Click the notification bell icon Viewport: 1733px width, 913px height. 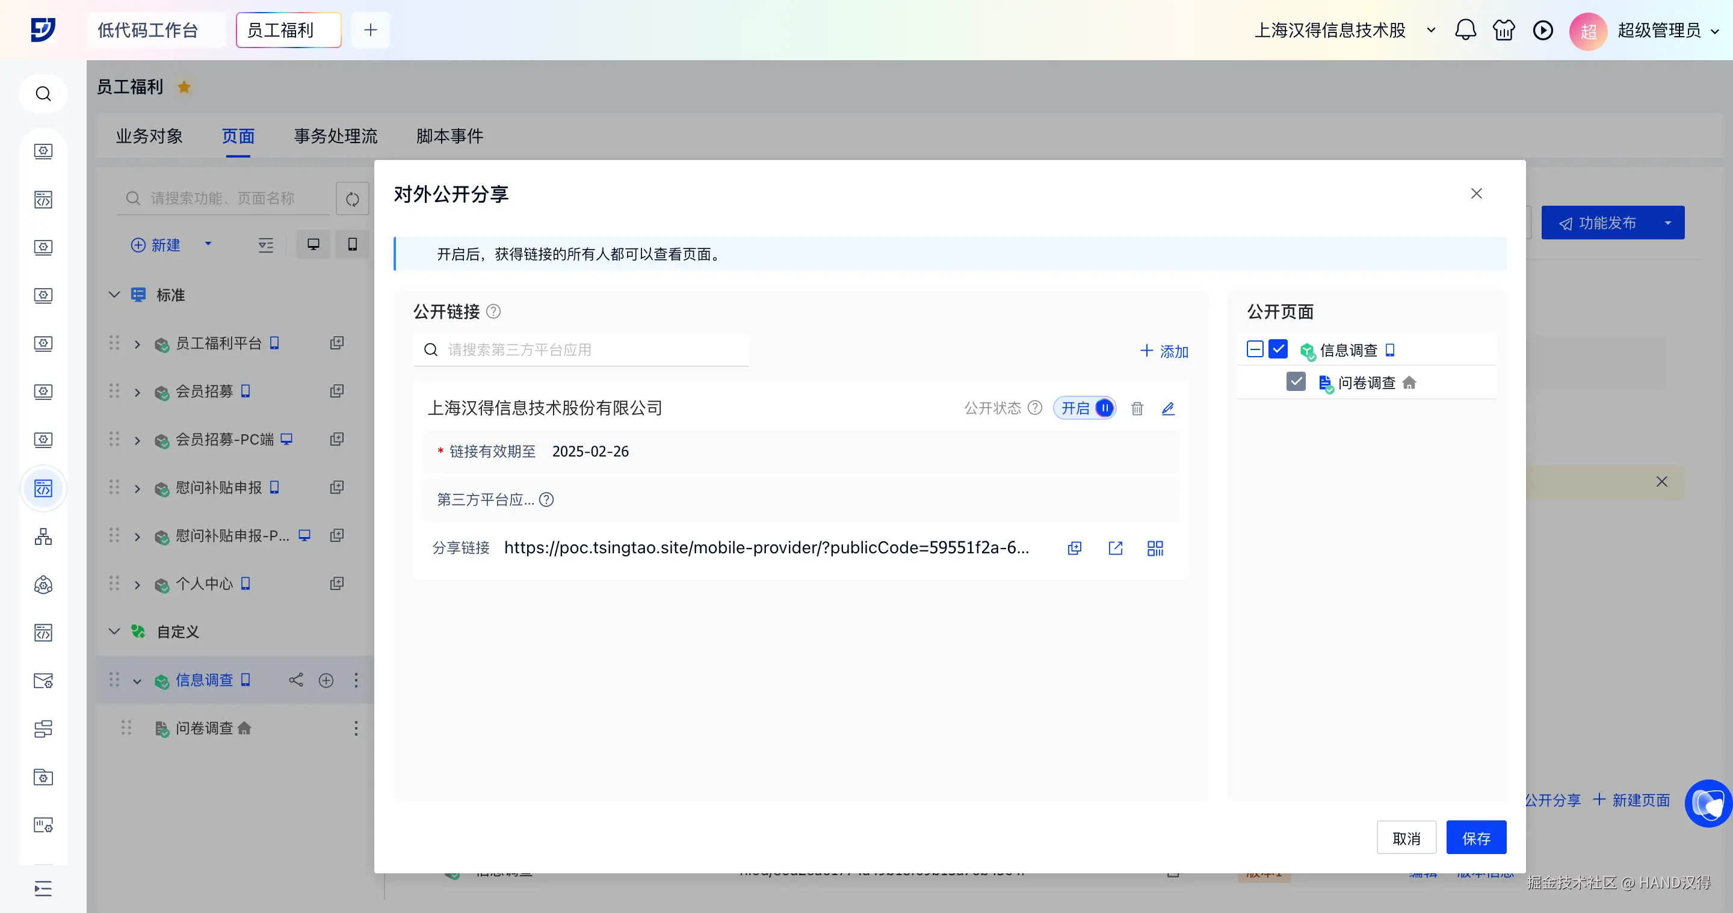point(1465,30)
